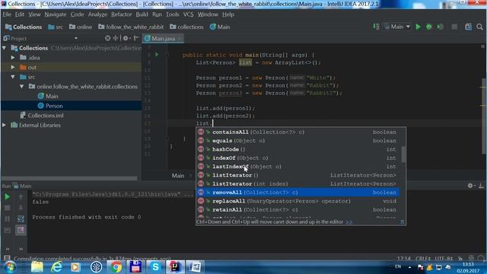The height and width of the screenshot is (274, 487).
Task: Open the Help menu
Action: [228, 14]
